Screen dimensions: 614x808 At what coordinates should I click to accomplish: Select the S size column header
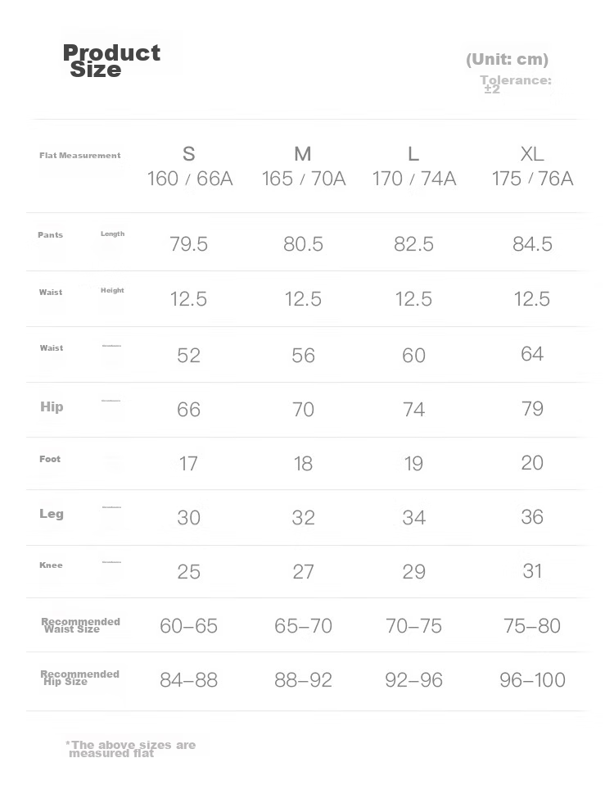click(x=189, y=166)
